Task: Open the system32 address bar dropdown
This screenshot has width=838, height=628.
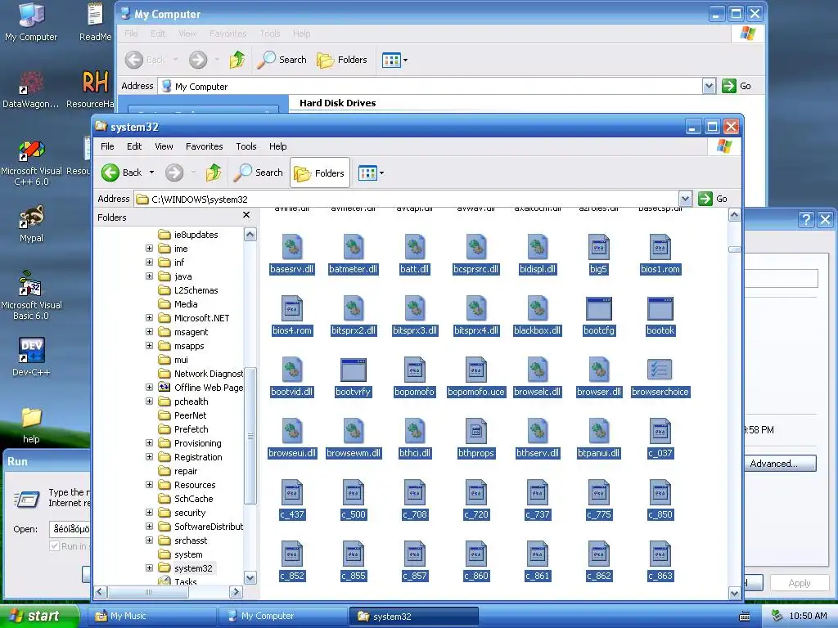Action: point(685,199)
